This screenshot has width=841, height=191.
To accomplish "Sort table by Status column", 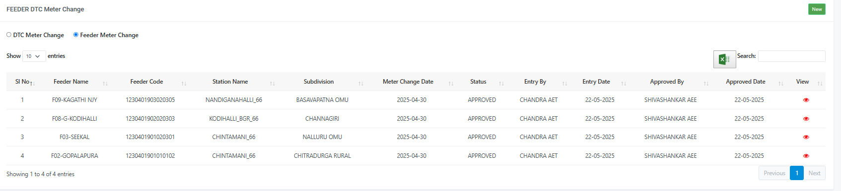I will tap(482, 82).
